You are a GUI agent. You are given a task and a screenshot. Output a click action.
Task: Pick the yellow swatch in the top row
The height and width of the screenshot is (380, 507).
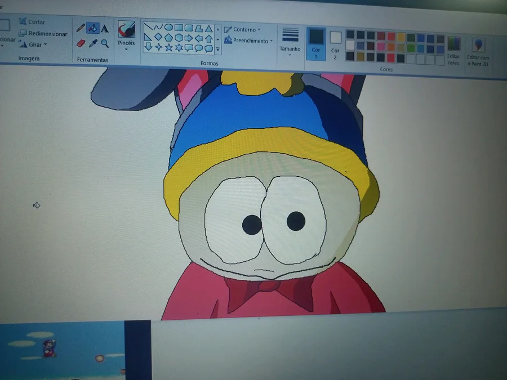401,37
